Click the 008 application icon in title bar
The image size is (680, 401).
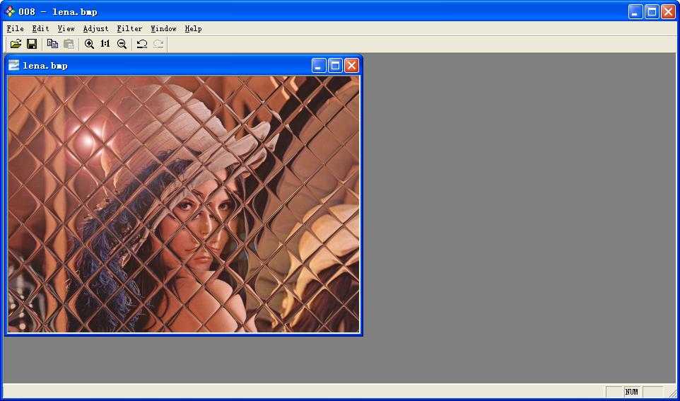tap(9, 11)
